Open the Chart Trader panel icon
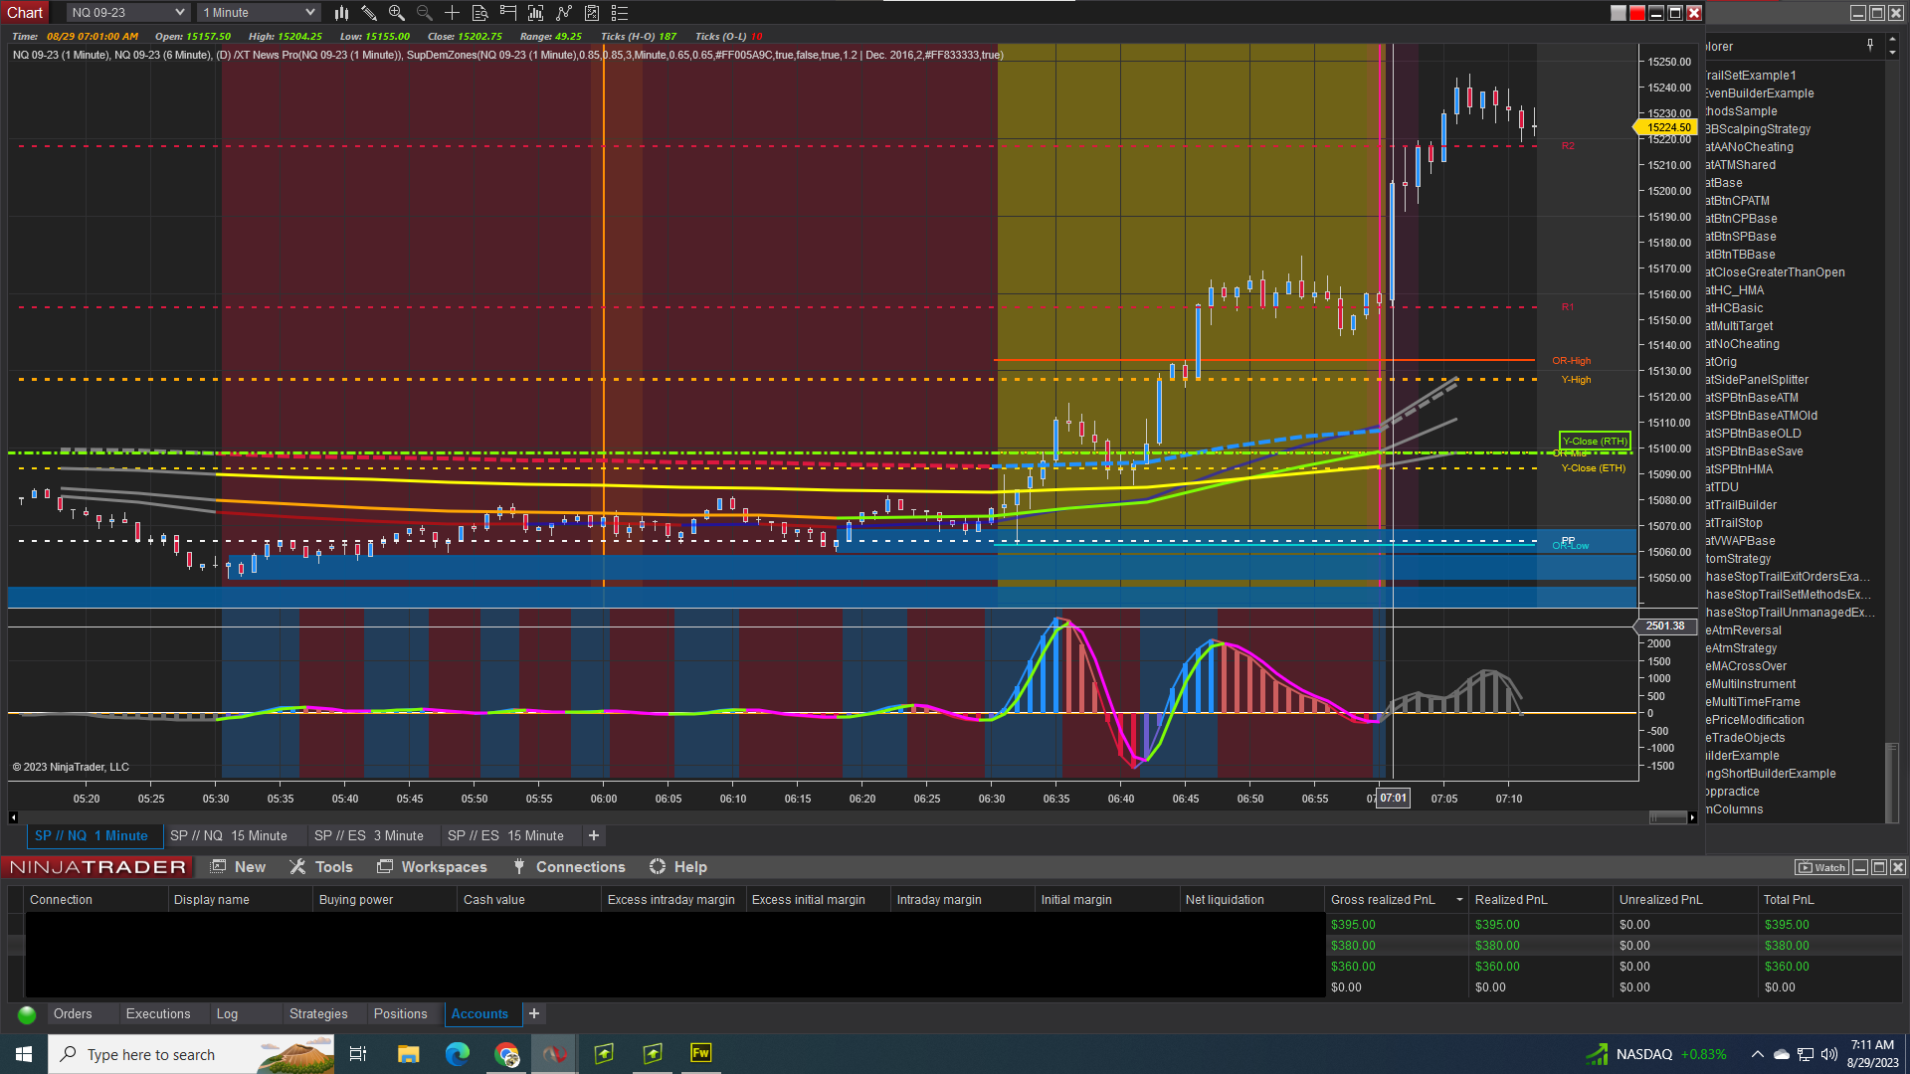Image resolution: width=1910 pixels, height=1074 pixels. pos(508,13)
